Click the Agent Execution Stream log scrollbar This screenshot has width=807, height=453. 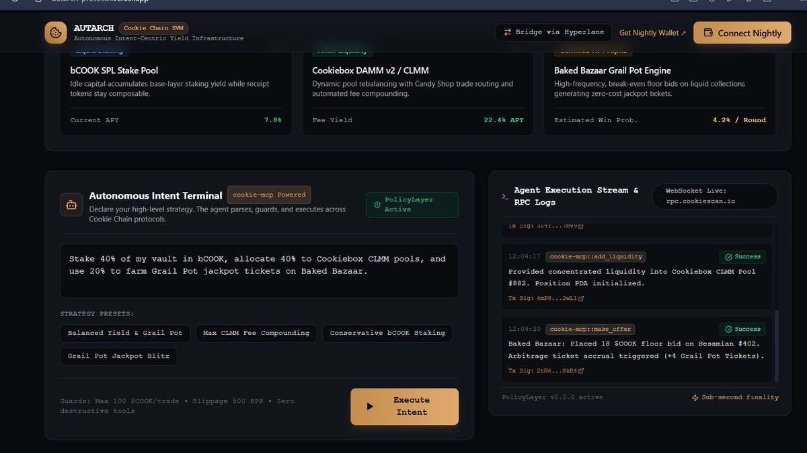pyautogui.click(x=777, y=346)
